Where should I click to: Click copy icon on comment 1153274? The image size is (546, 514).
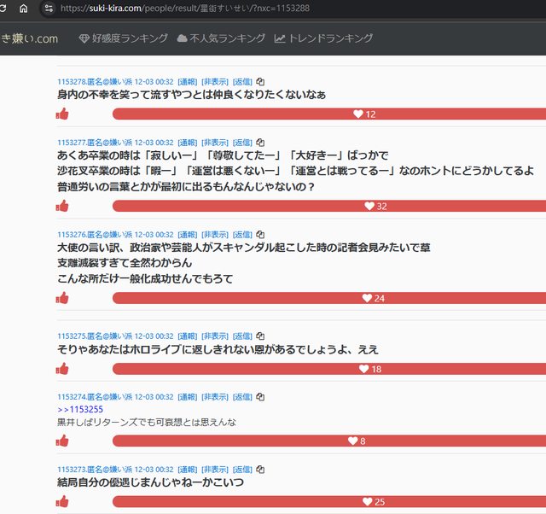pos(261,397)
